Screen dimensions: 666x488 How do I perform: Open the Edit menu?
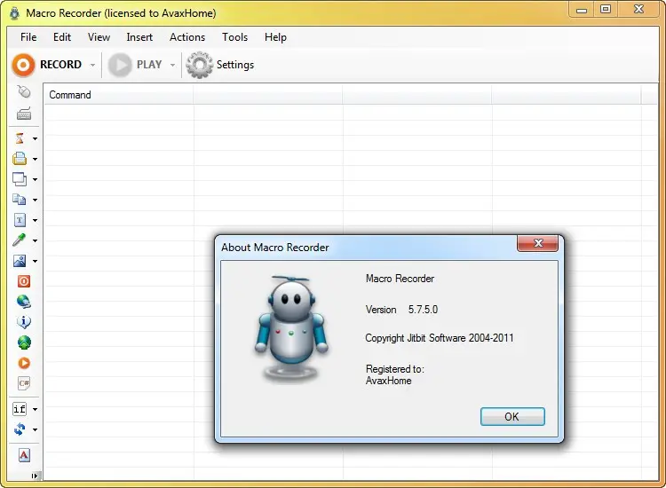pyautogui.click(x=62, y=37)
